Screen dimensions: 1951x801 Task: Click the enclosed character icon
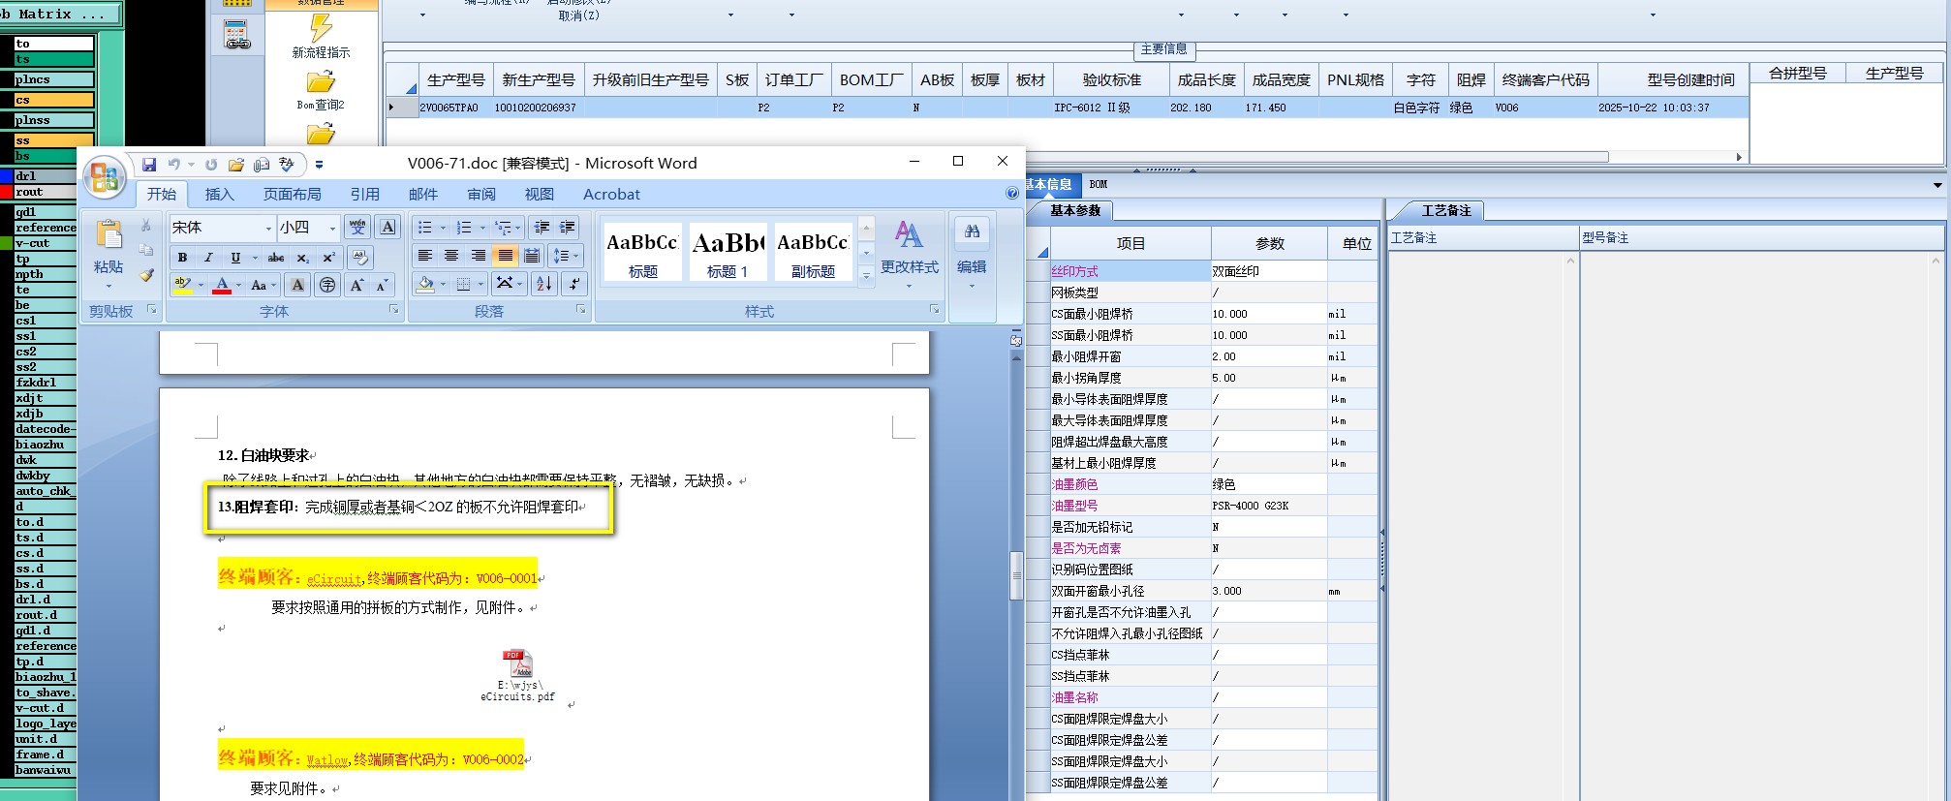coord(327,285)
